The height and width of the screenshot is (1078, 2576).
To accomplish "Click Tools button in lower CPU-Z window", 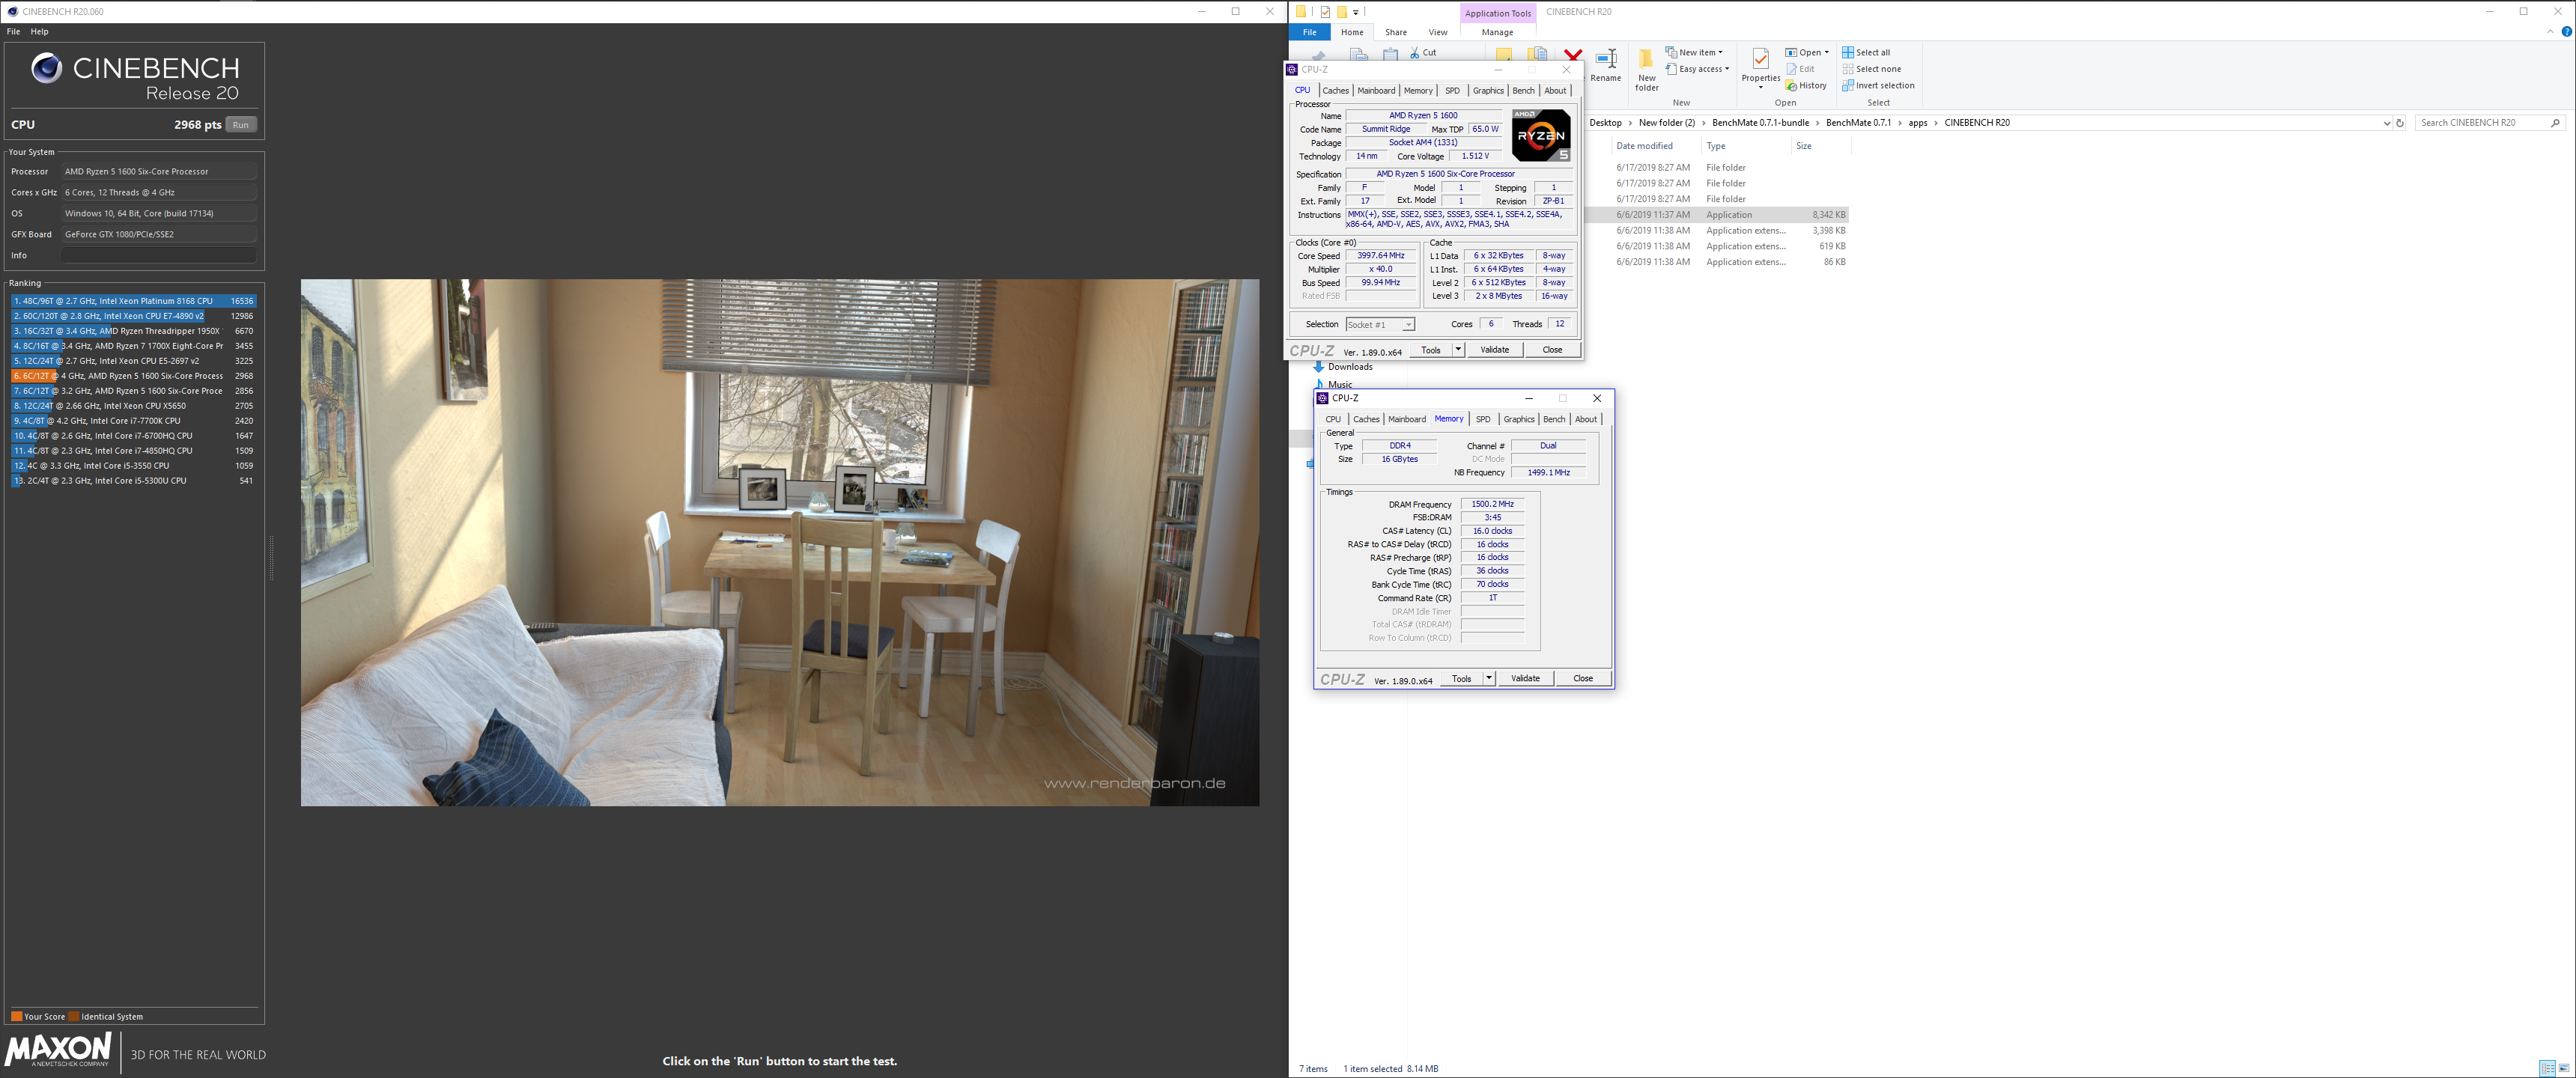I will pyautogui.click(x=1462, y=679).
